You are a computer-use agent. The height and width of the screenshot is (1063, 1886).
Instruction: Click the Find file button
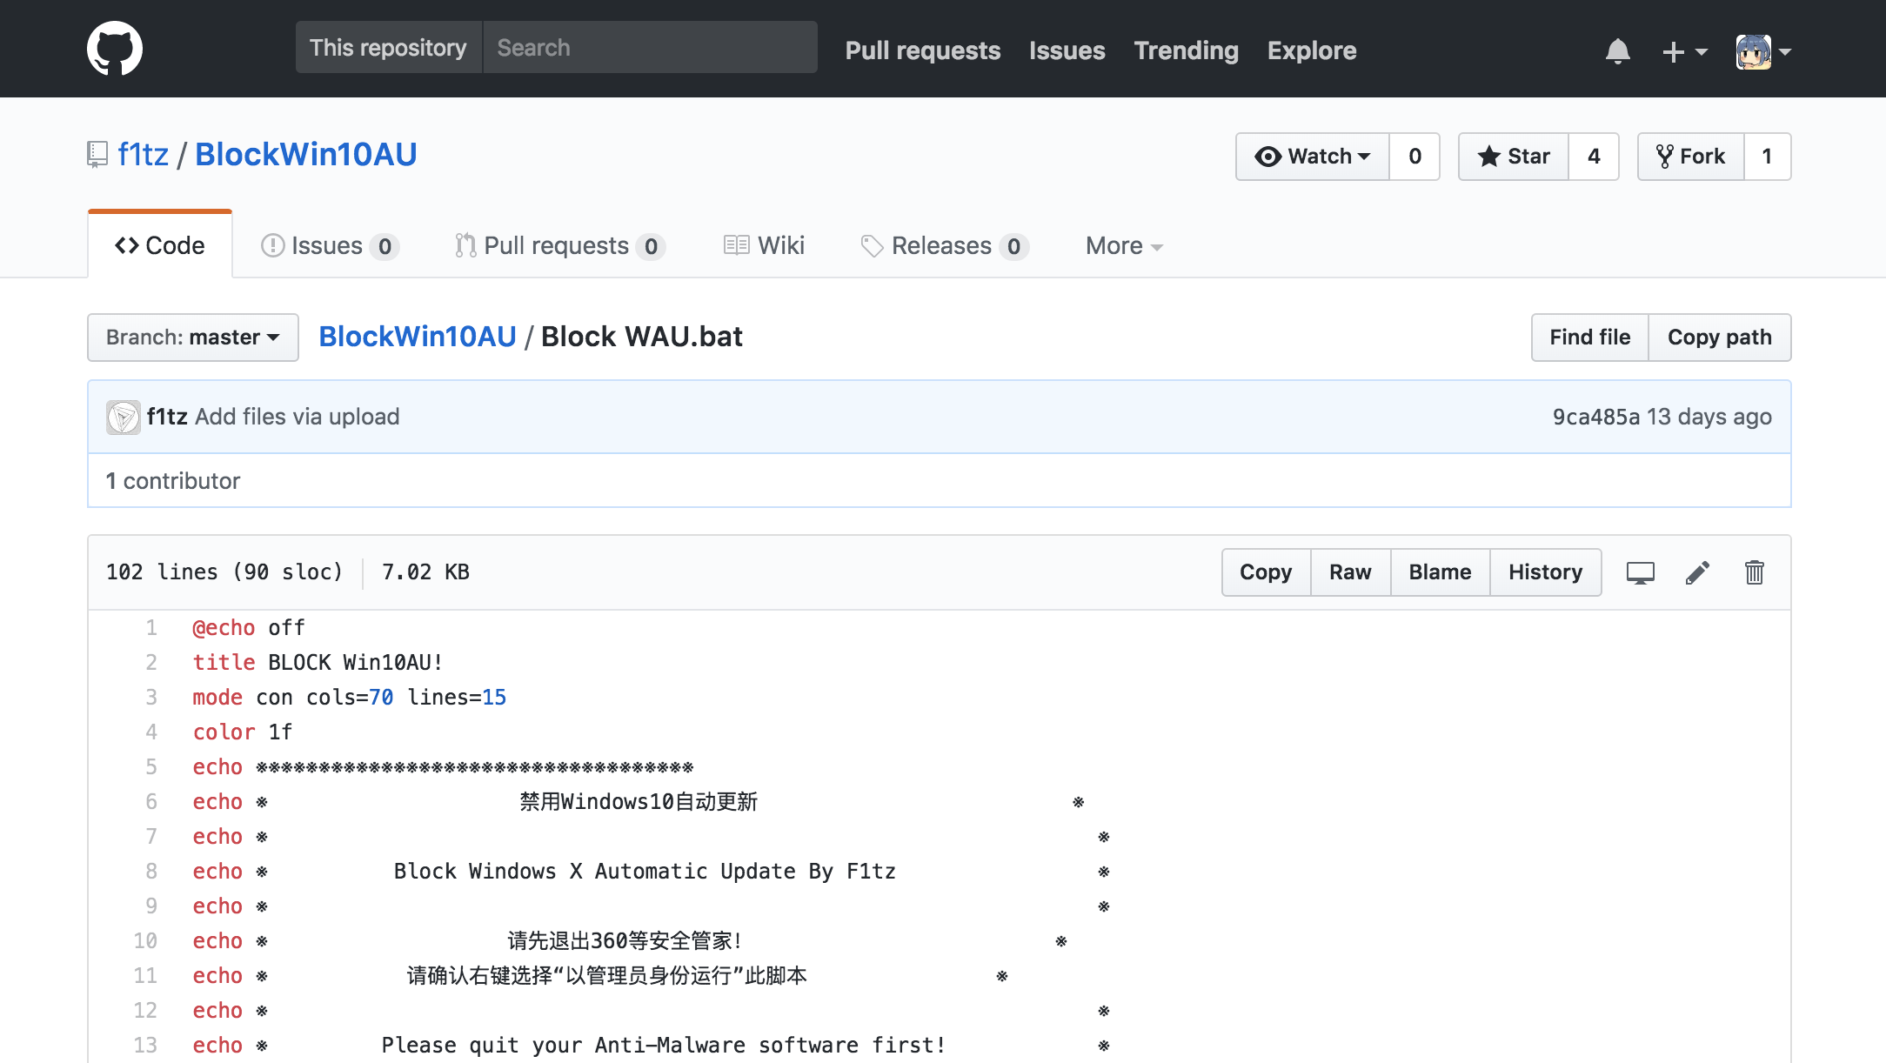pyautogui.click(x=1590, y=338)
